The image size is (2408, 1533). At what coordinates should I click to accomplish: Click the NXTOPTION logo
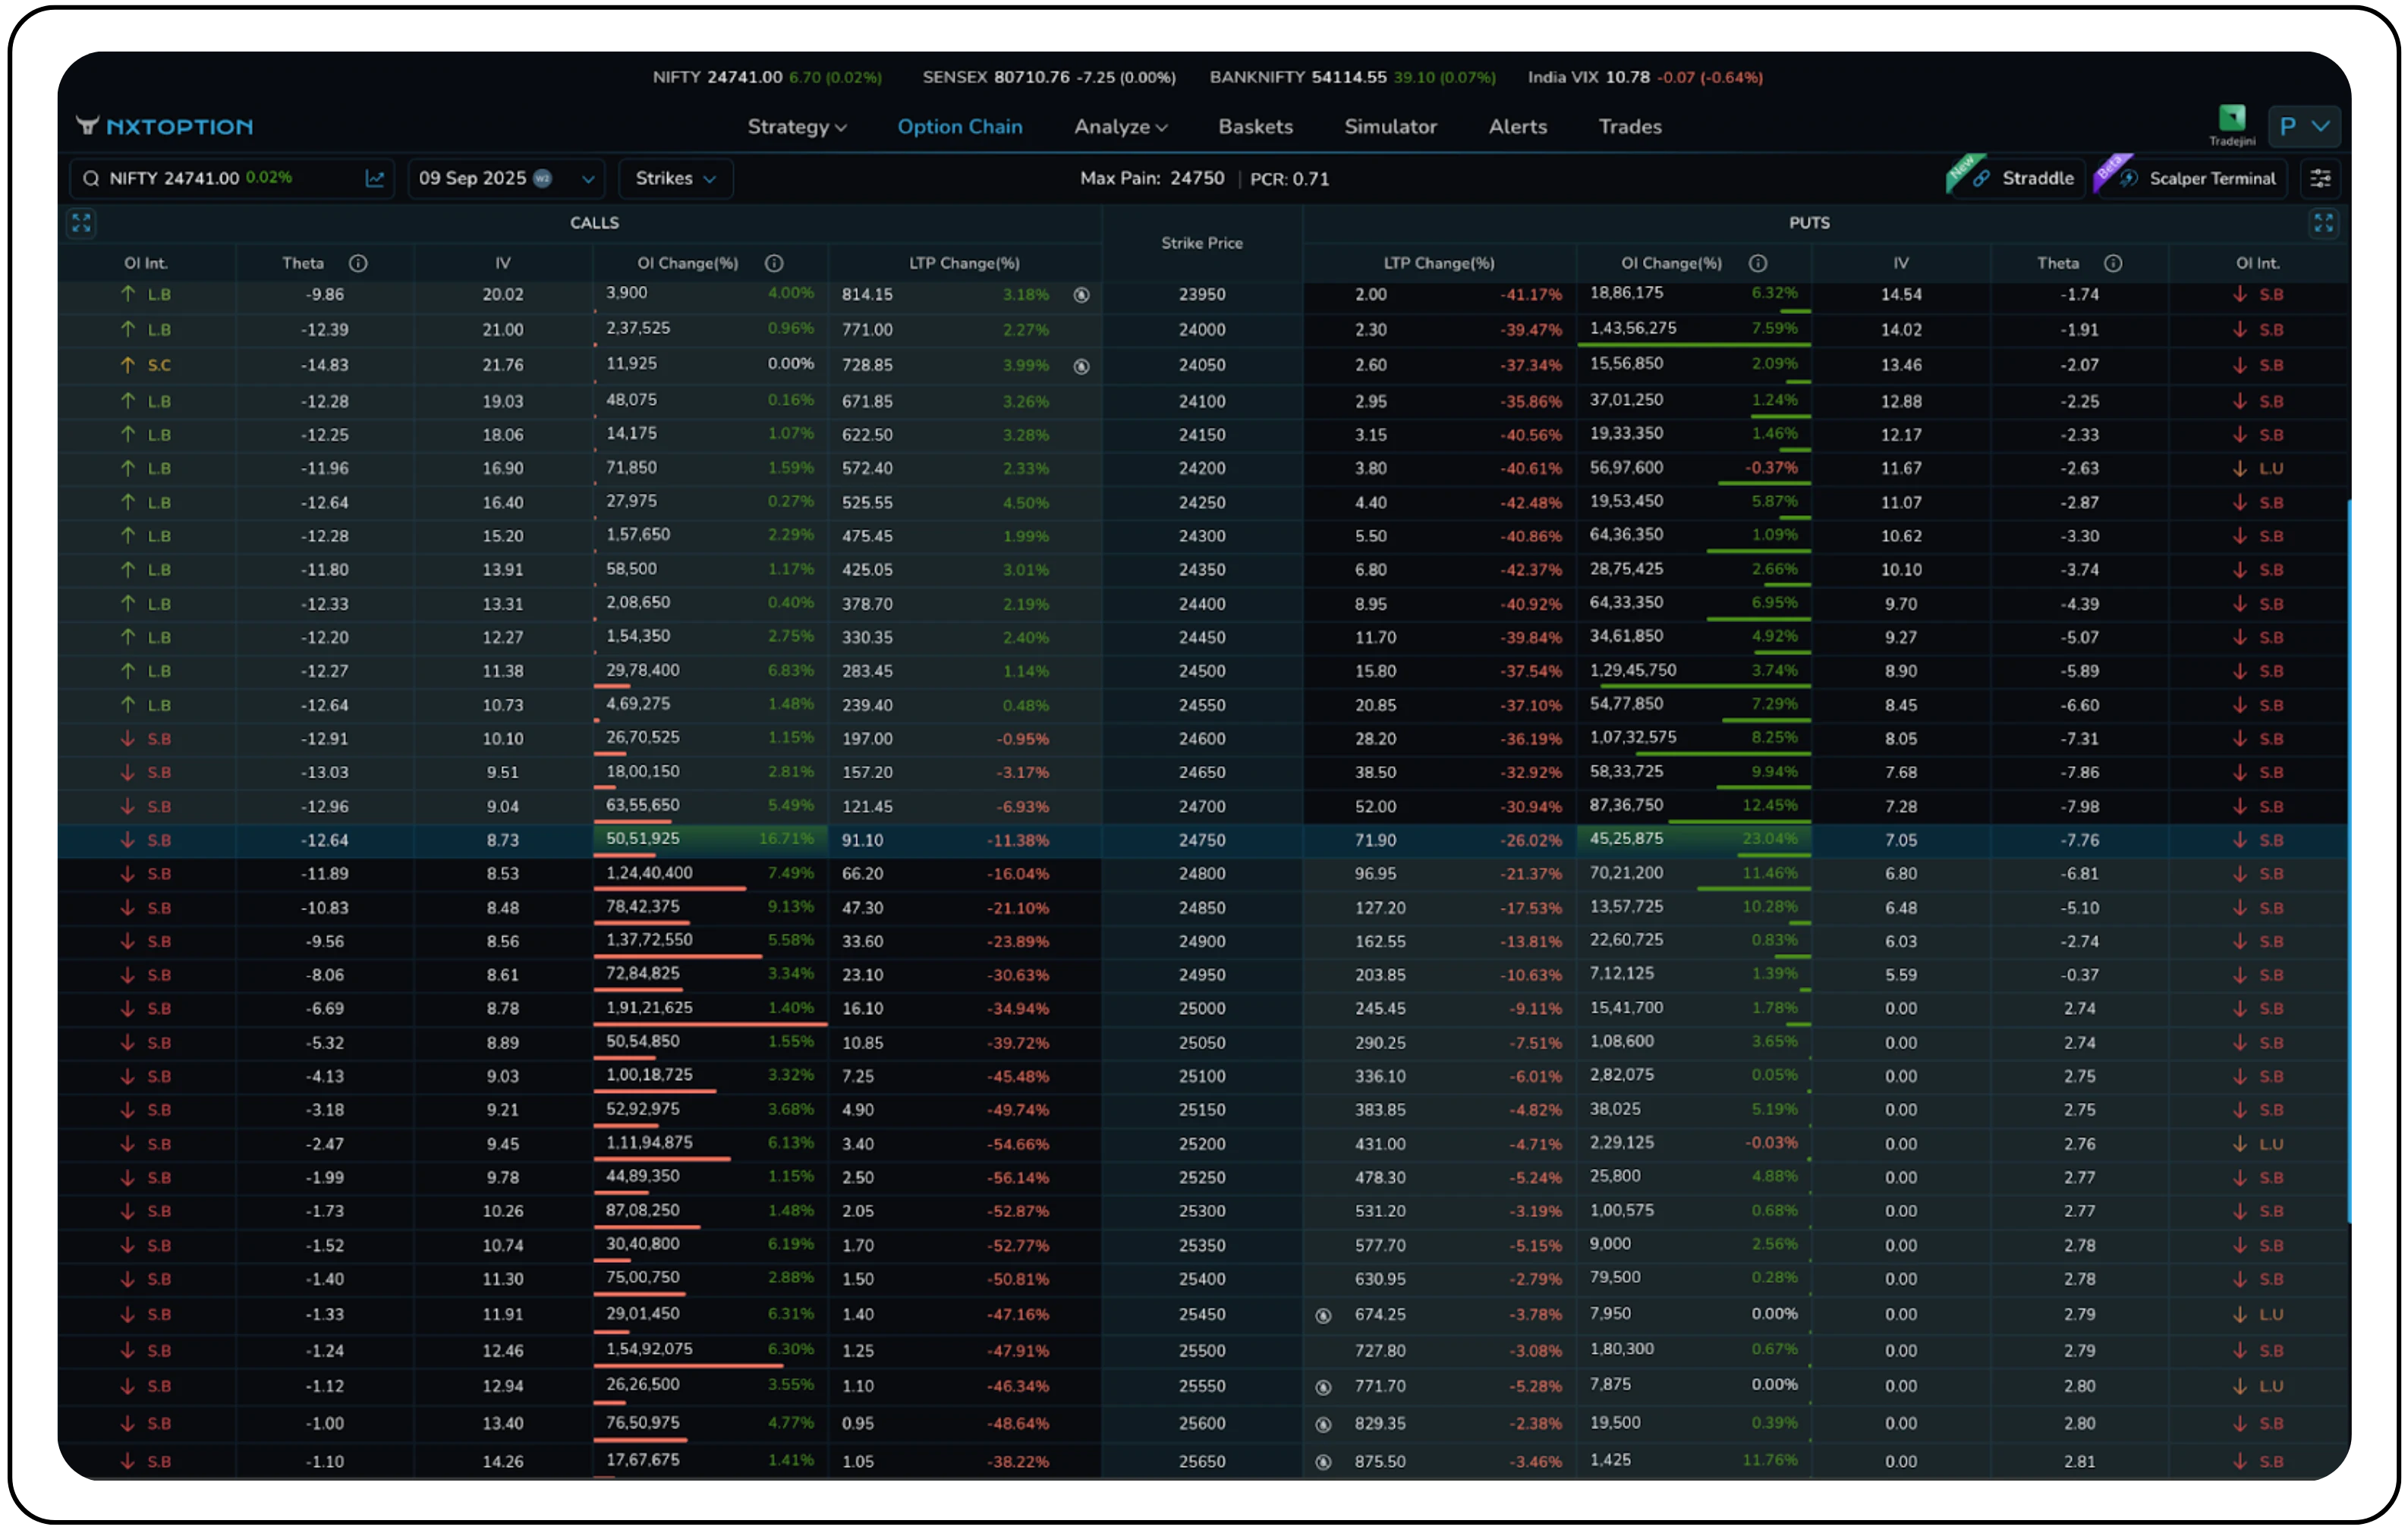coord(165,127)
